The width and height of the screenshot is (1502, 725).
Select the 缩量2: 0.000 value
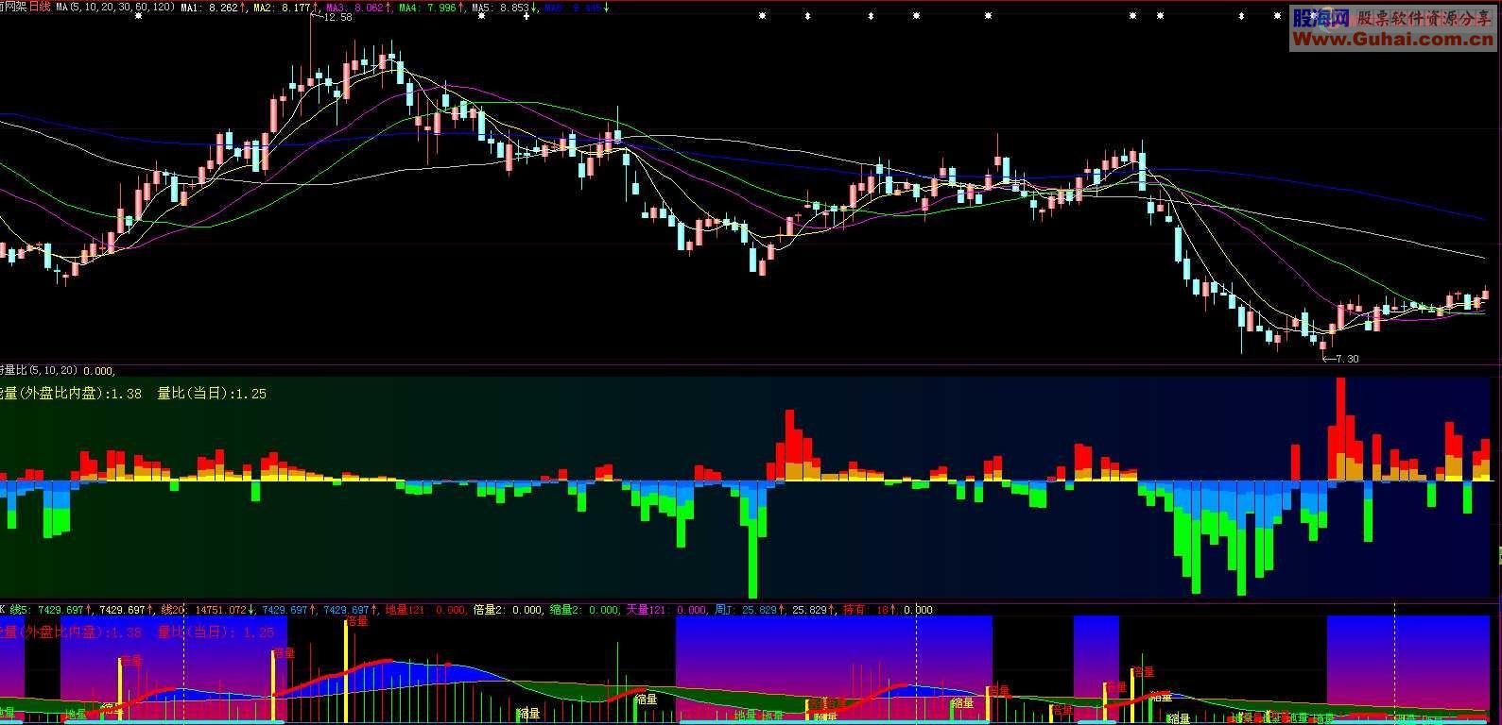tap(586, 610)
